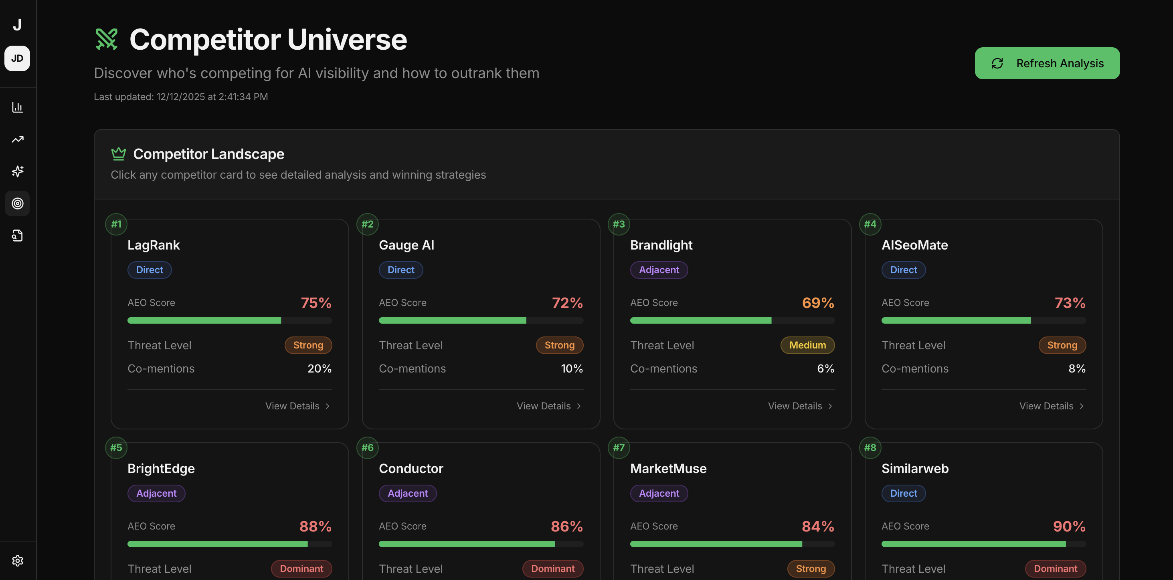This screenshot has height=580, width=1173.
Task: Select the BrightEdge competitor card title
Action: [161, 468]
